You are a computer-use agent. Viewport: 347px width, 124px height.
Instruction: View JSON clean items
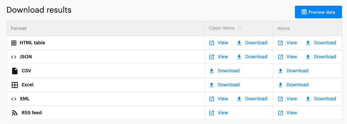[x=219, y=57]
